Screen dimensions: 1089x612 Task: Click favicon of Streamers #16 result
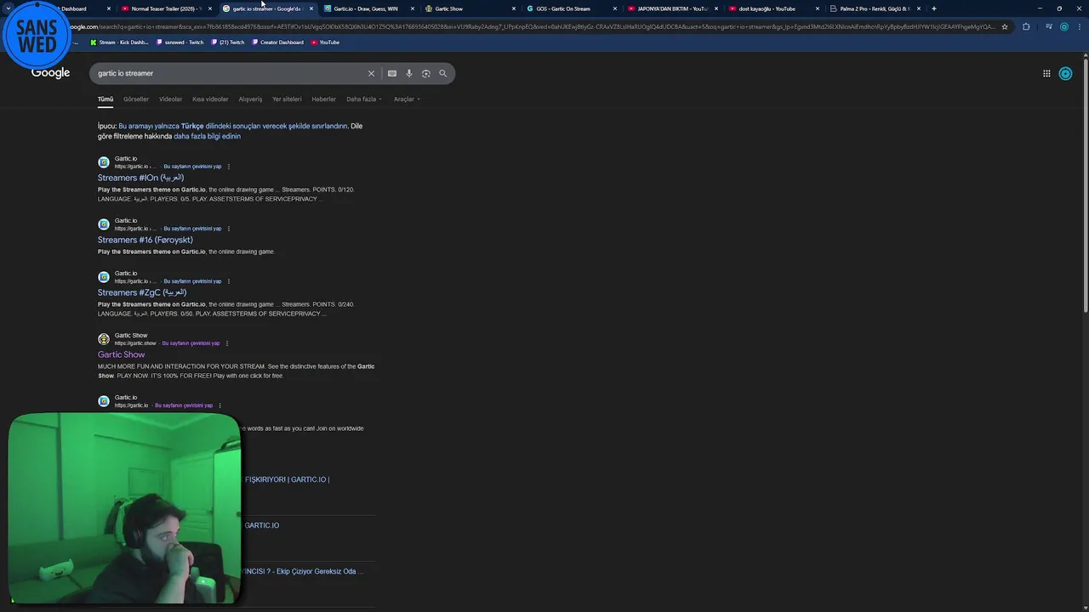coord(104,224)
